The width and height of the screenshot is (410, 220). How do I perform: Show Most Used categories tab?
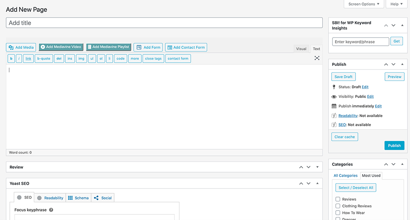tap(371, 175)
